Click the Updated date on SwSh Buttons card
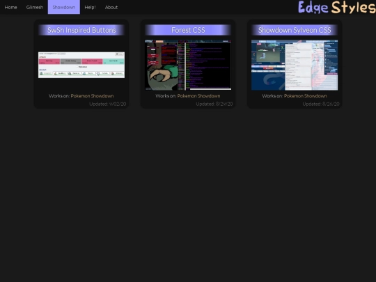Screen dimensions: 376x282 (x=108, y=104)
